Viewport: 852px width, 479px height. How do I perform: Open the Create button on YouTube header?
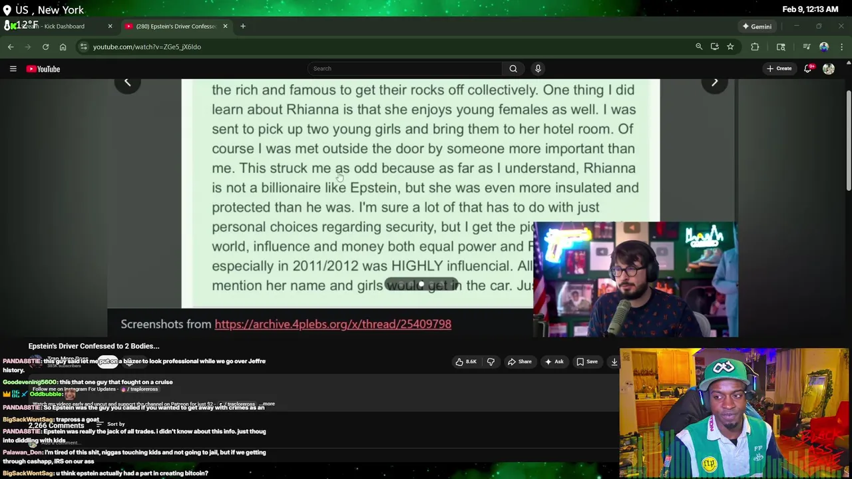tap(779, 69)
